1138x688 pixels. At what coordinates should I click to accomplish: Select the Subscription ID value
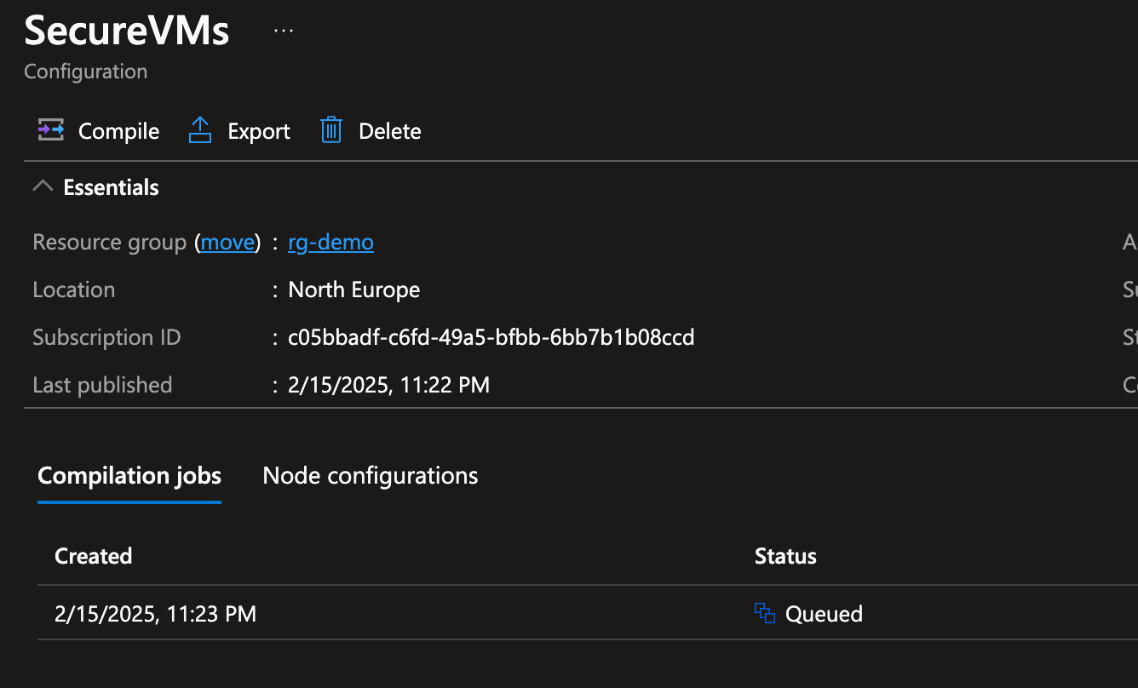[x=491, y=337]
